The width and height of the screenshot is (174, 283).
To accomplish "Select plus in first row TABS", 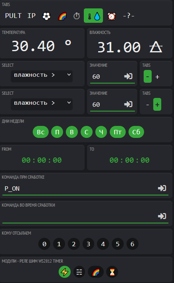I will [157, 77].
